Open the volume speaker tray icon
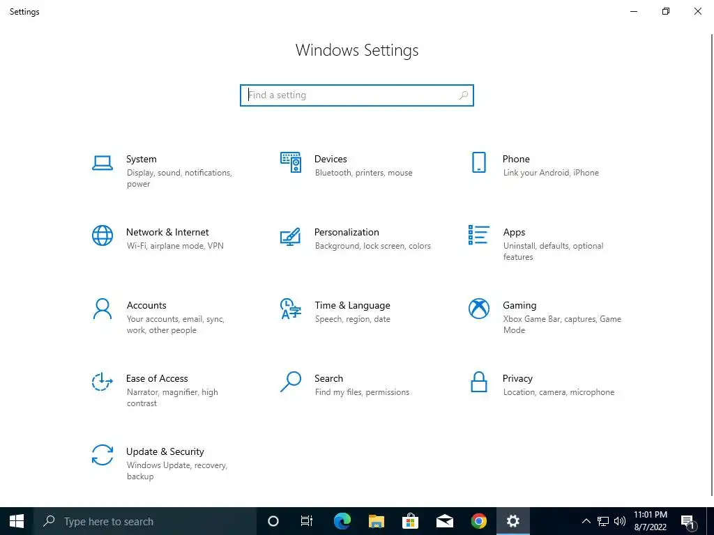The height and width of the screenshot is (535, 714). [620, 521]
